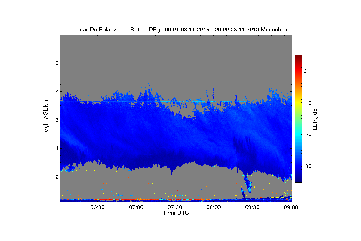Screen dimensions: 361x241
Task: Click the 'Height AGL km' y-axis label
Action: [46, 118]
